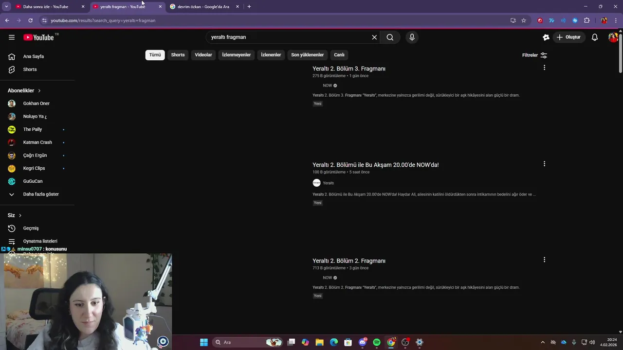Screen dimensions: 623x350
Task: Open Katman Crash subscription channel
Action: (37, 142)
